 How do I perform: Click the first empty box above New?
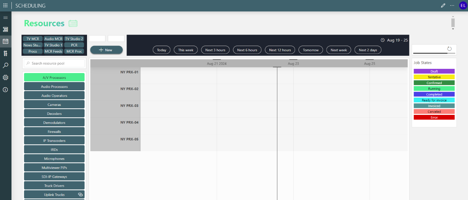tap(97, 38)
